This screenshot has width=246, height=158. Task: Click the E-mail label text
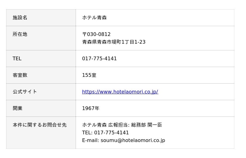[x=90, y=140]
